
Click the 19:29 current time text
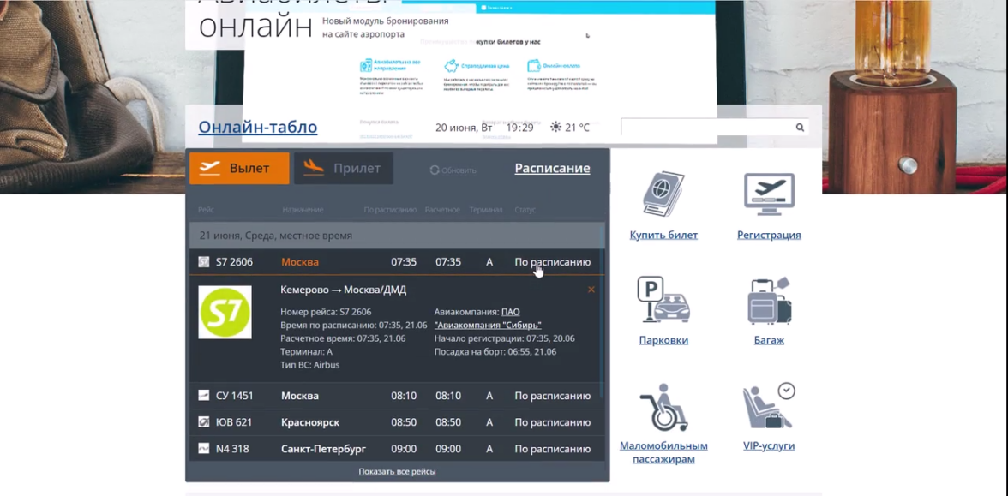[519, 127]
